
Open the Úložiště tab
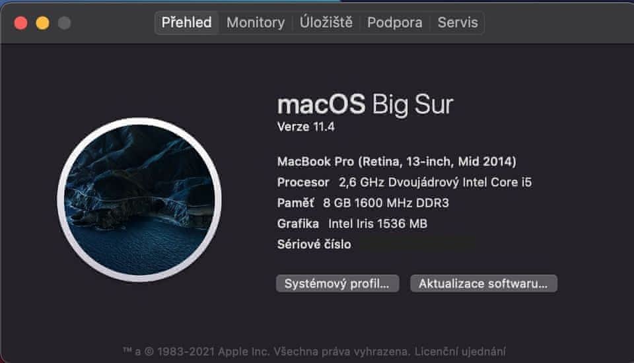326,22
